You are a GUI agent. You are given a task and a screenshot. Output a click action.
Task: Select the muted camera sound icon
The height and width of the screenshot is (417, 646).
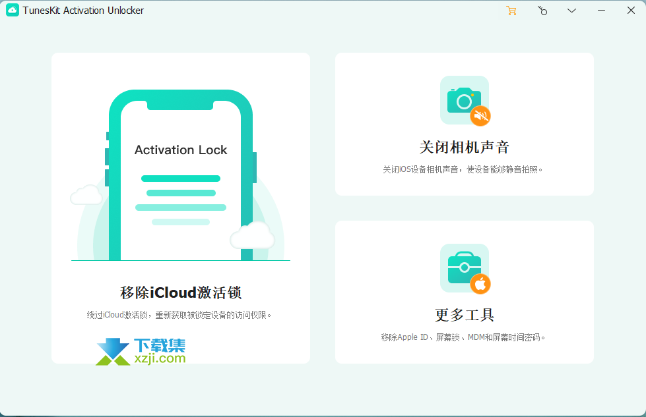(x=465, y=101)
